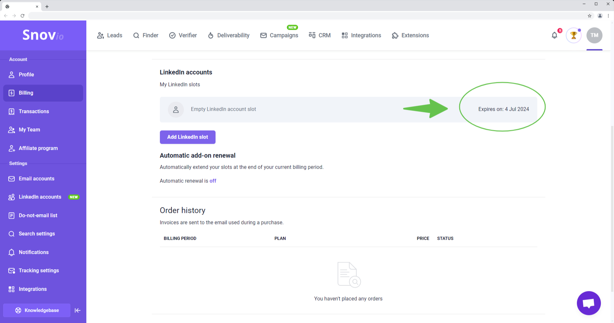Open the CRM menu

pyautogui.click(x=320, y=36)
